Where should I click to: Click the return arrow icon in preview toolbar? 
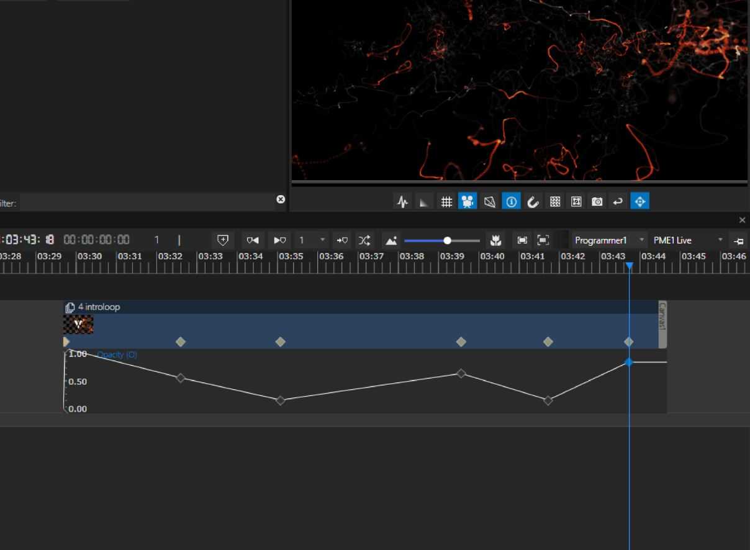click(618, 202)
